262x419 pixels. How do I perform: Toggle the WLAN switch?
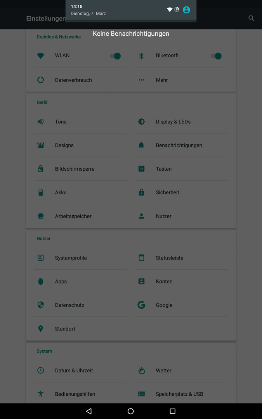point(115,56)
